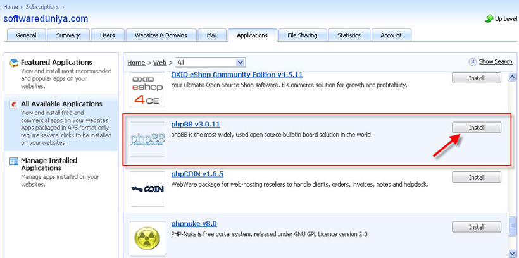Open the OXID eShop Community Edition v4.5.11 link
This screenshot has width=519, height=258.
(237, 75)
